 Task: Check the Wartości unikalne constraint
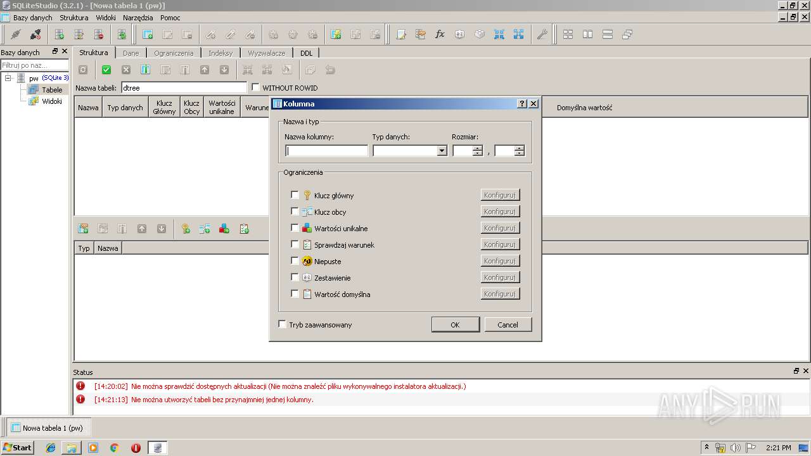295,228
